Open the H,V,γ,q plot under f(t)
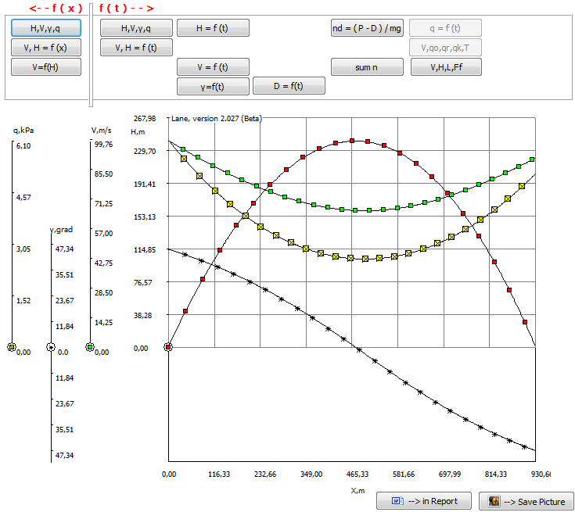Screen dimensions: 575x512 point(136,28)
